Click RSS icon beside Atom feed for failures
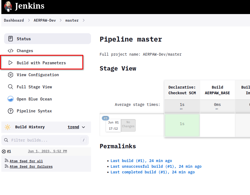The height and width of the screenshot is (195, 250). click(x=7, y=166)
